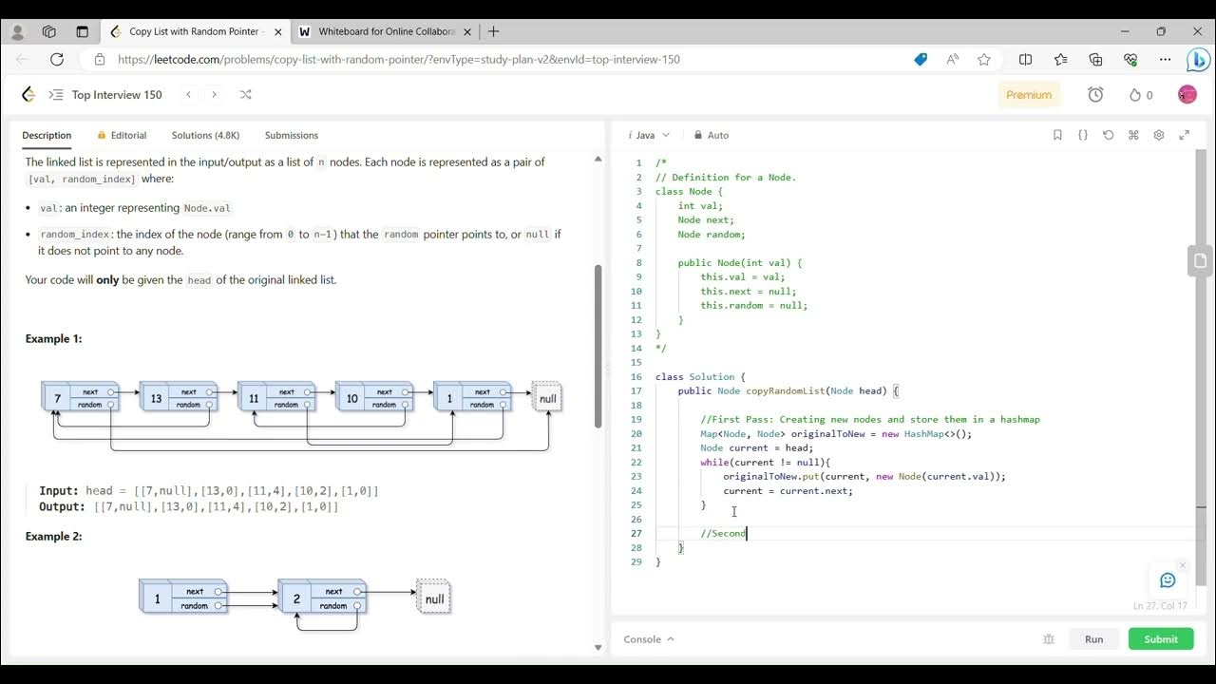Click the 'Ln 27, Col 17' status text

click(1160, 606)
